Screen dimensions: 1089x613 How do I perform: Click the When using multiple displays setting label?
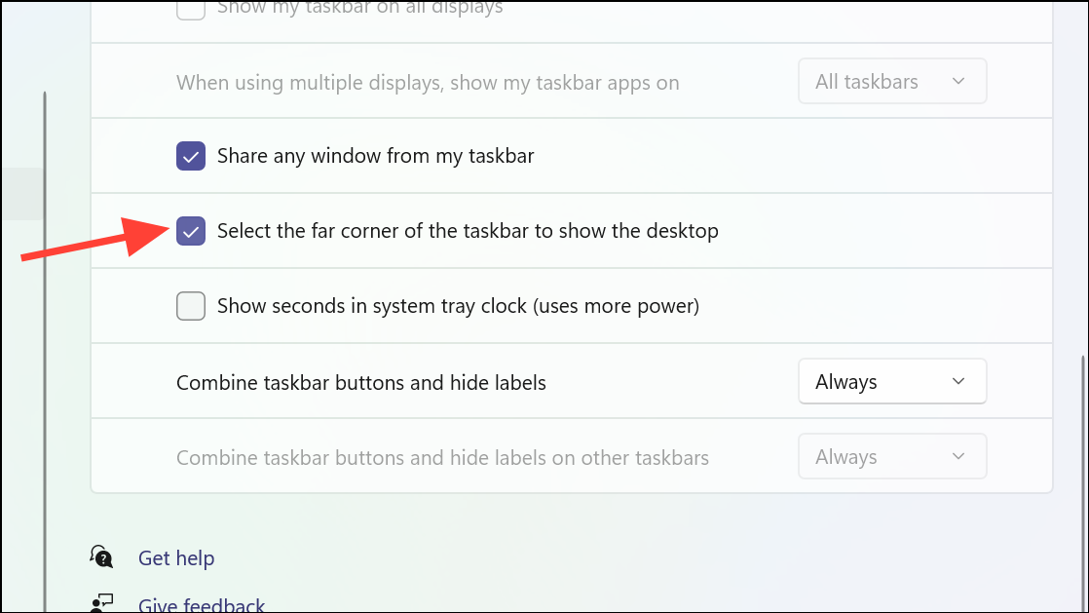coord(427,83)
